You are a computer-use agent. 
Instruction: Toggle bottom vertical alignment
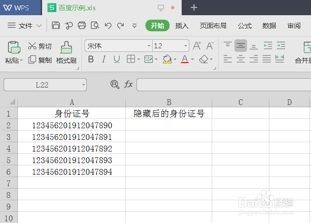coord(254,46)
